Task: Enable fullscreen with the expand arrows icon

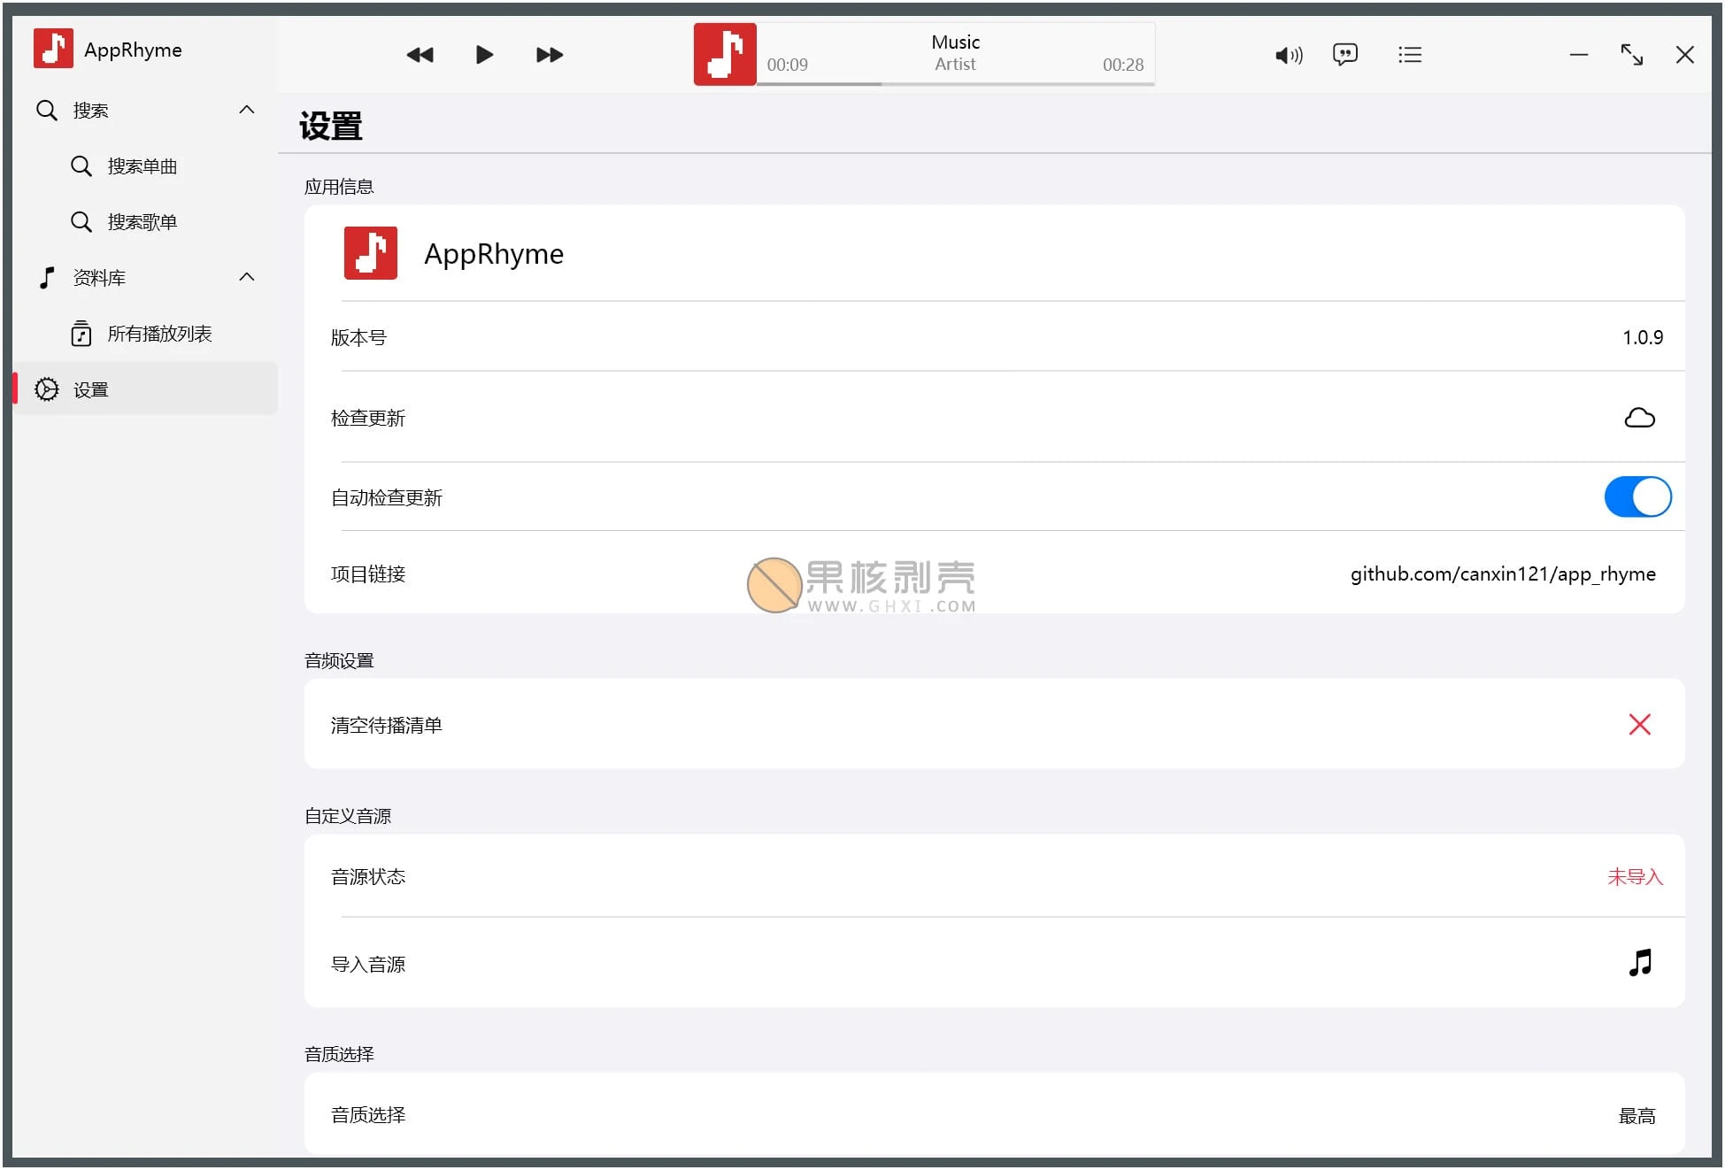Action: (1631, 54)
